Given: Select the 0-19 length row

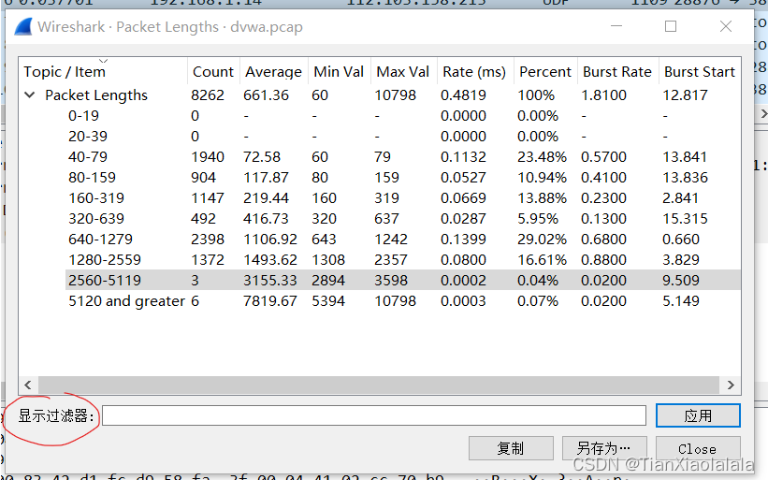Looking at the screenshot, I should (380, 116).
